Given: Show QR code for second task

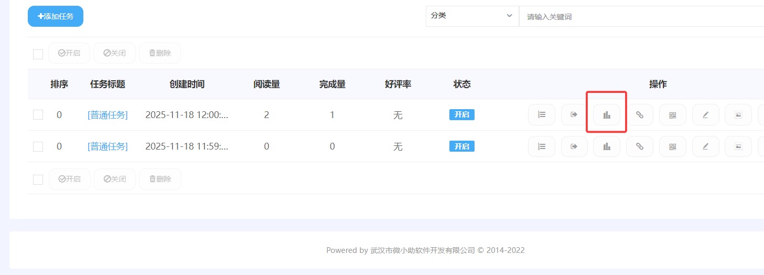Looking at the screenshot, I should 673,146.
